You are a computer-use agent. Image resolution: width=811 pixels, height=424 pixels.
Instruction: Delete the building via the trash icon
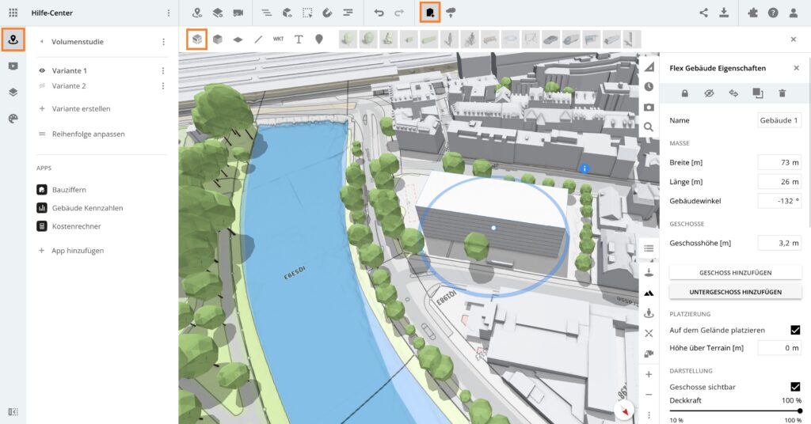[x=782, y=93]
